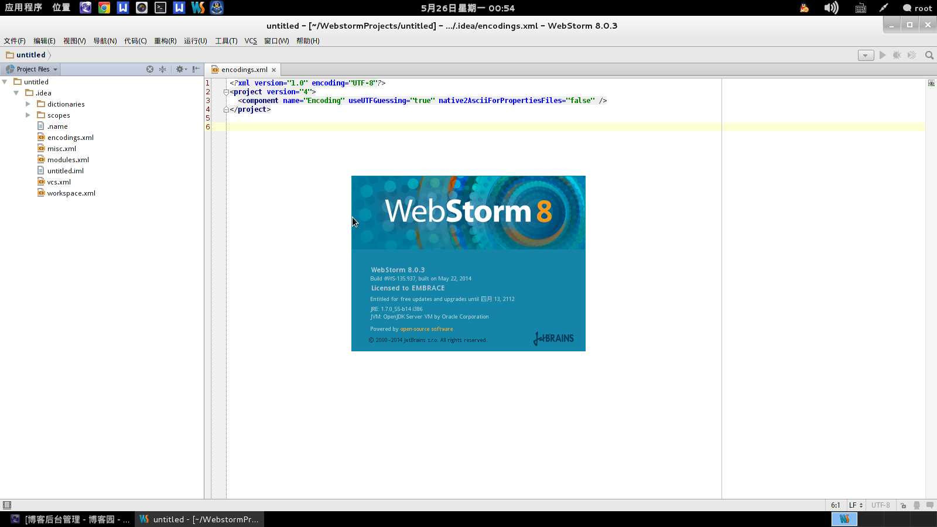Click the inspection status eye icon above scrollbar
Viewport: 937px width, 527px height.
pyautogui.click(x=931, y=83)
